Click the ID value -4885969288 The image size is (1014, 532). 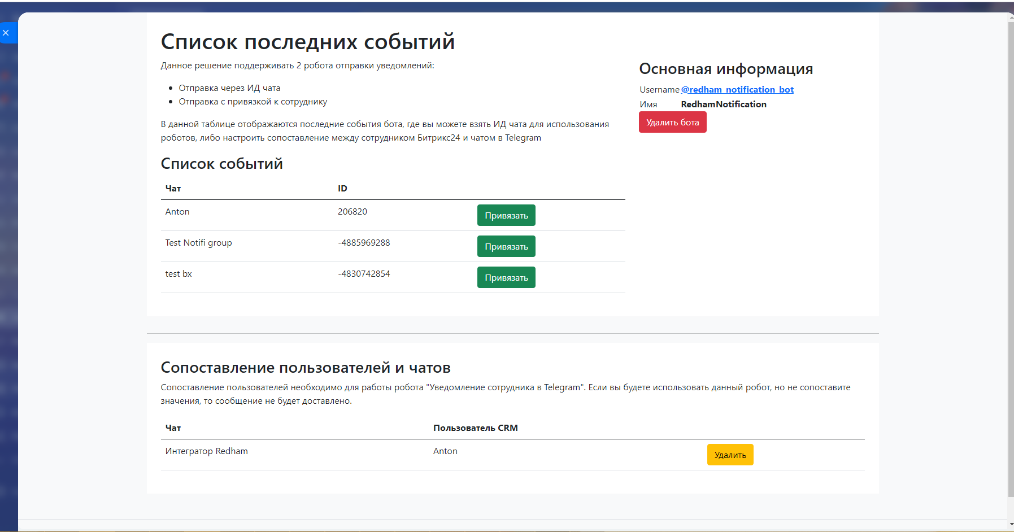point(364,243)
